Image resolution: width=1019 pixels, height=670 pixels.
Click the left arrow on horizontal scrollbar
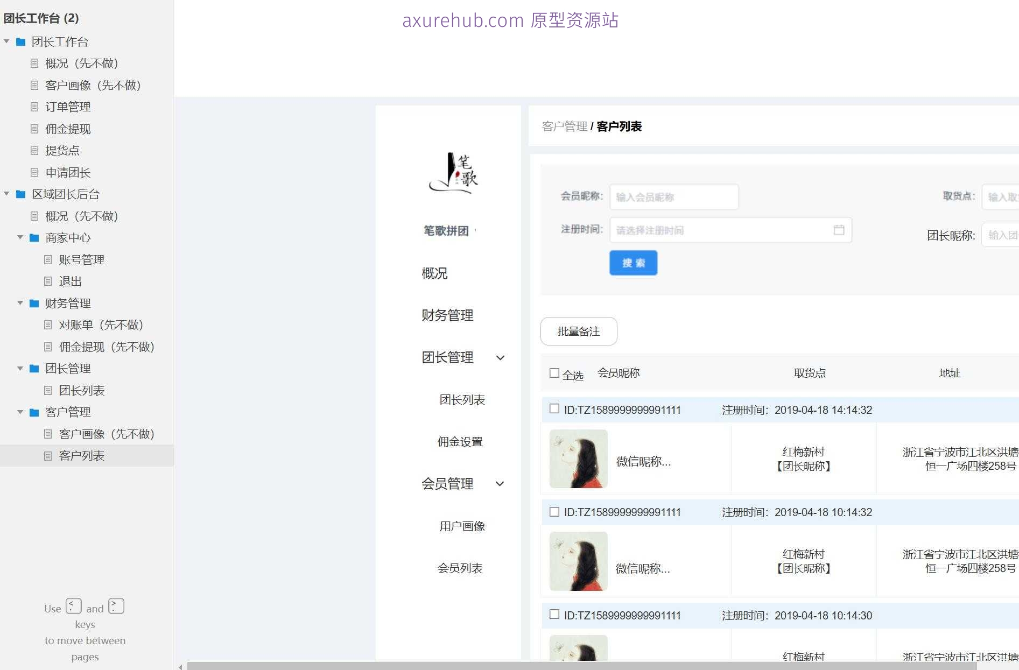180,666
